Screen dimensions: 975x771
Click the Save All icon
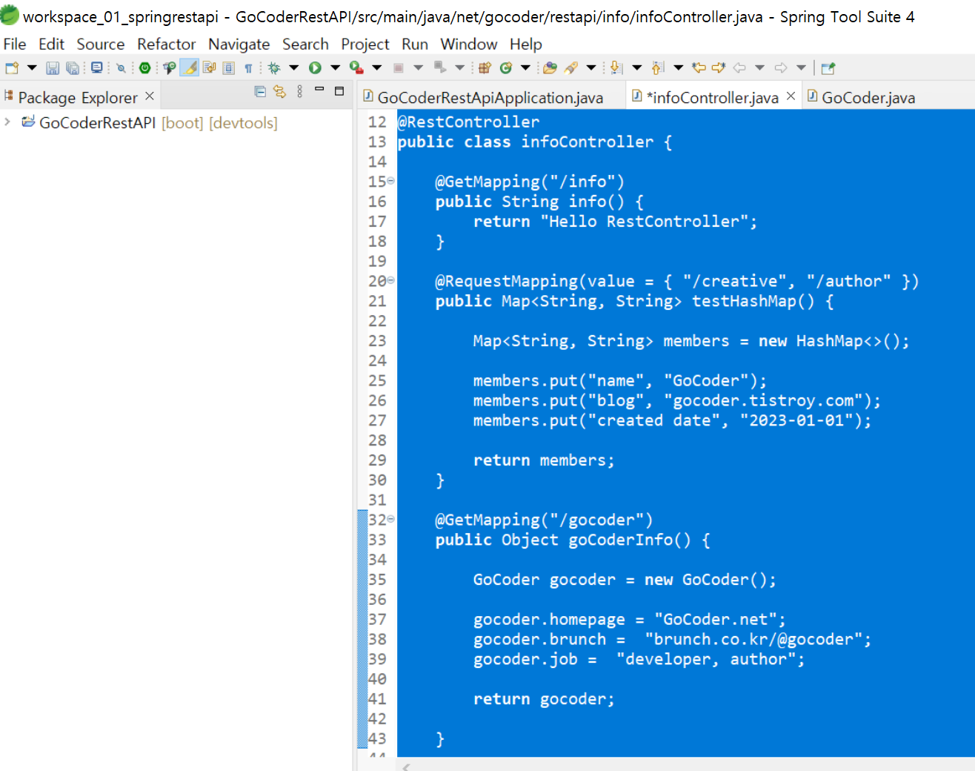[x=72, y=68]
